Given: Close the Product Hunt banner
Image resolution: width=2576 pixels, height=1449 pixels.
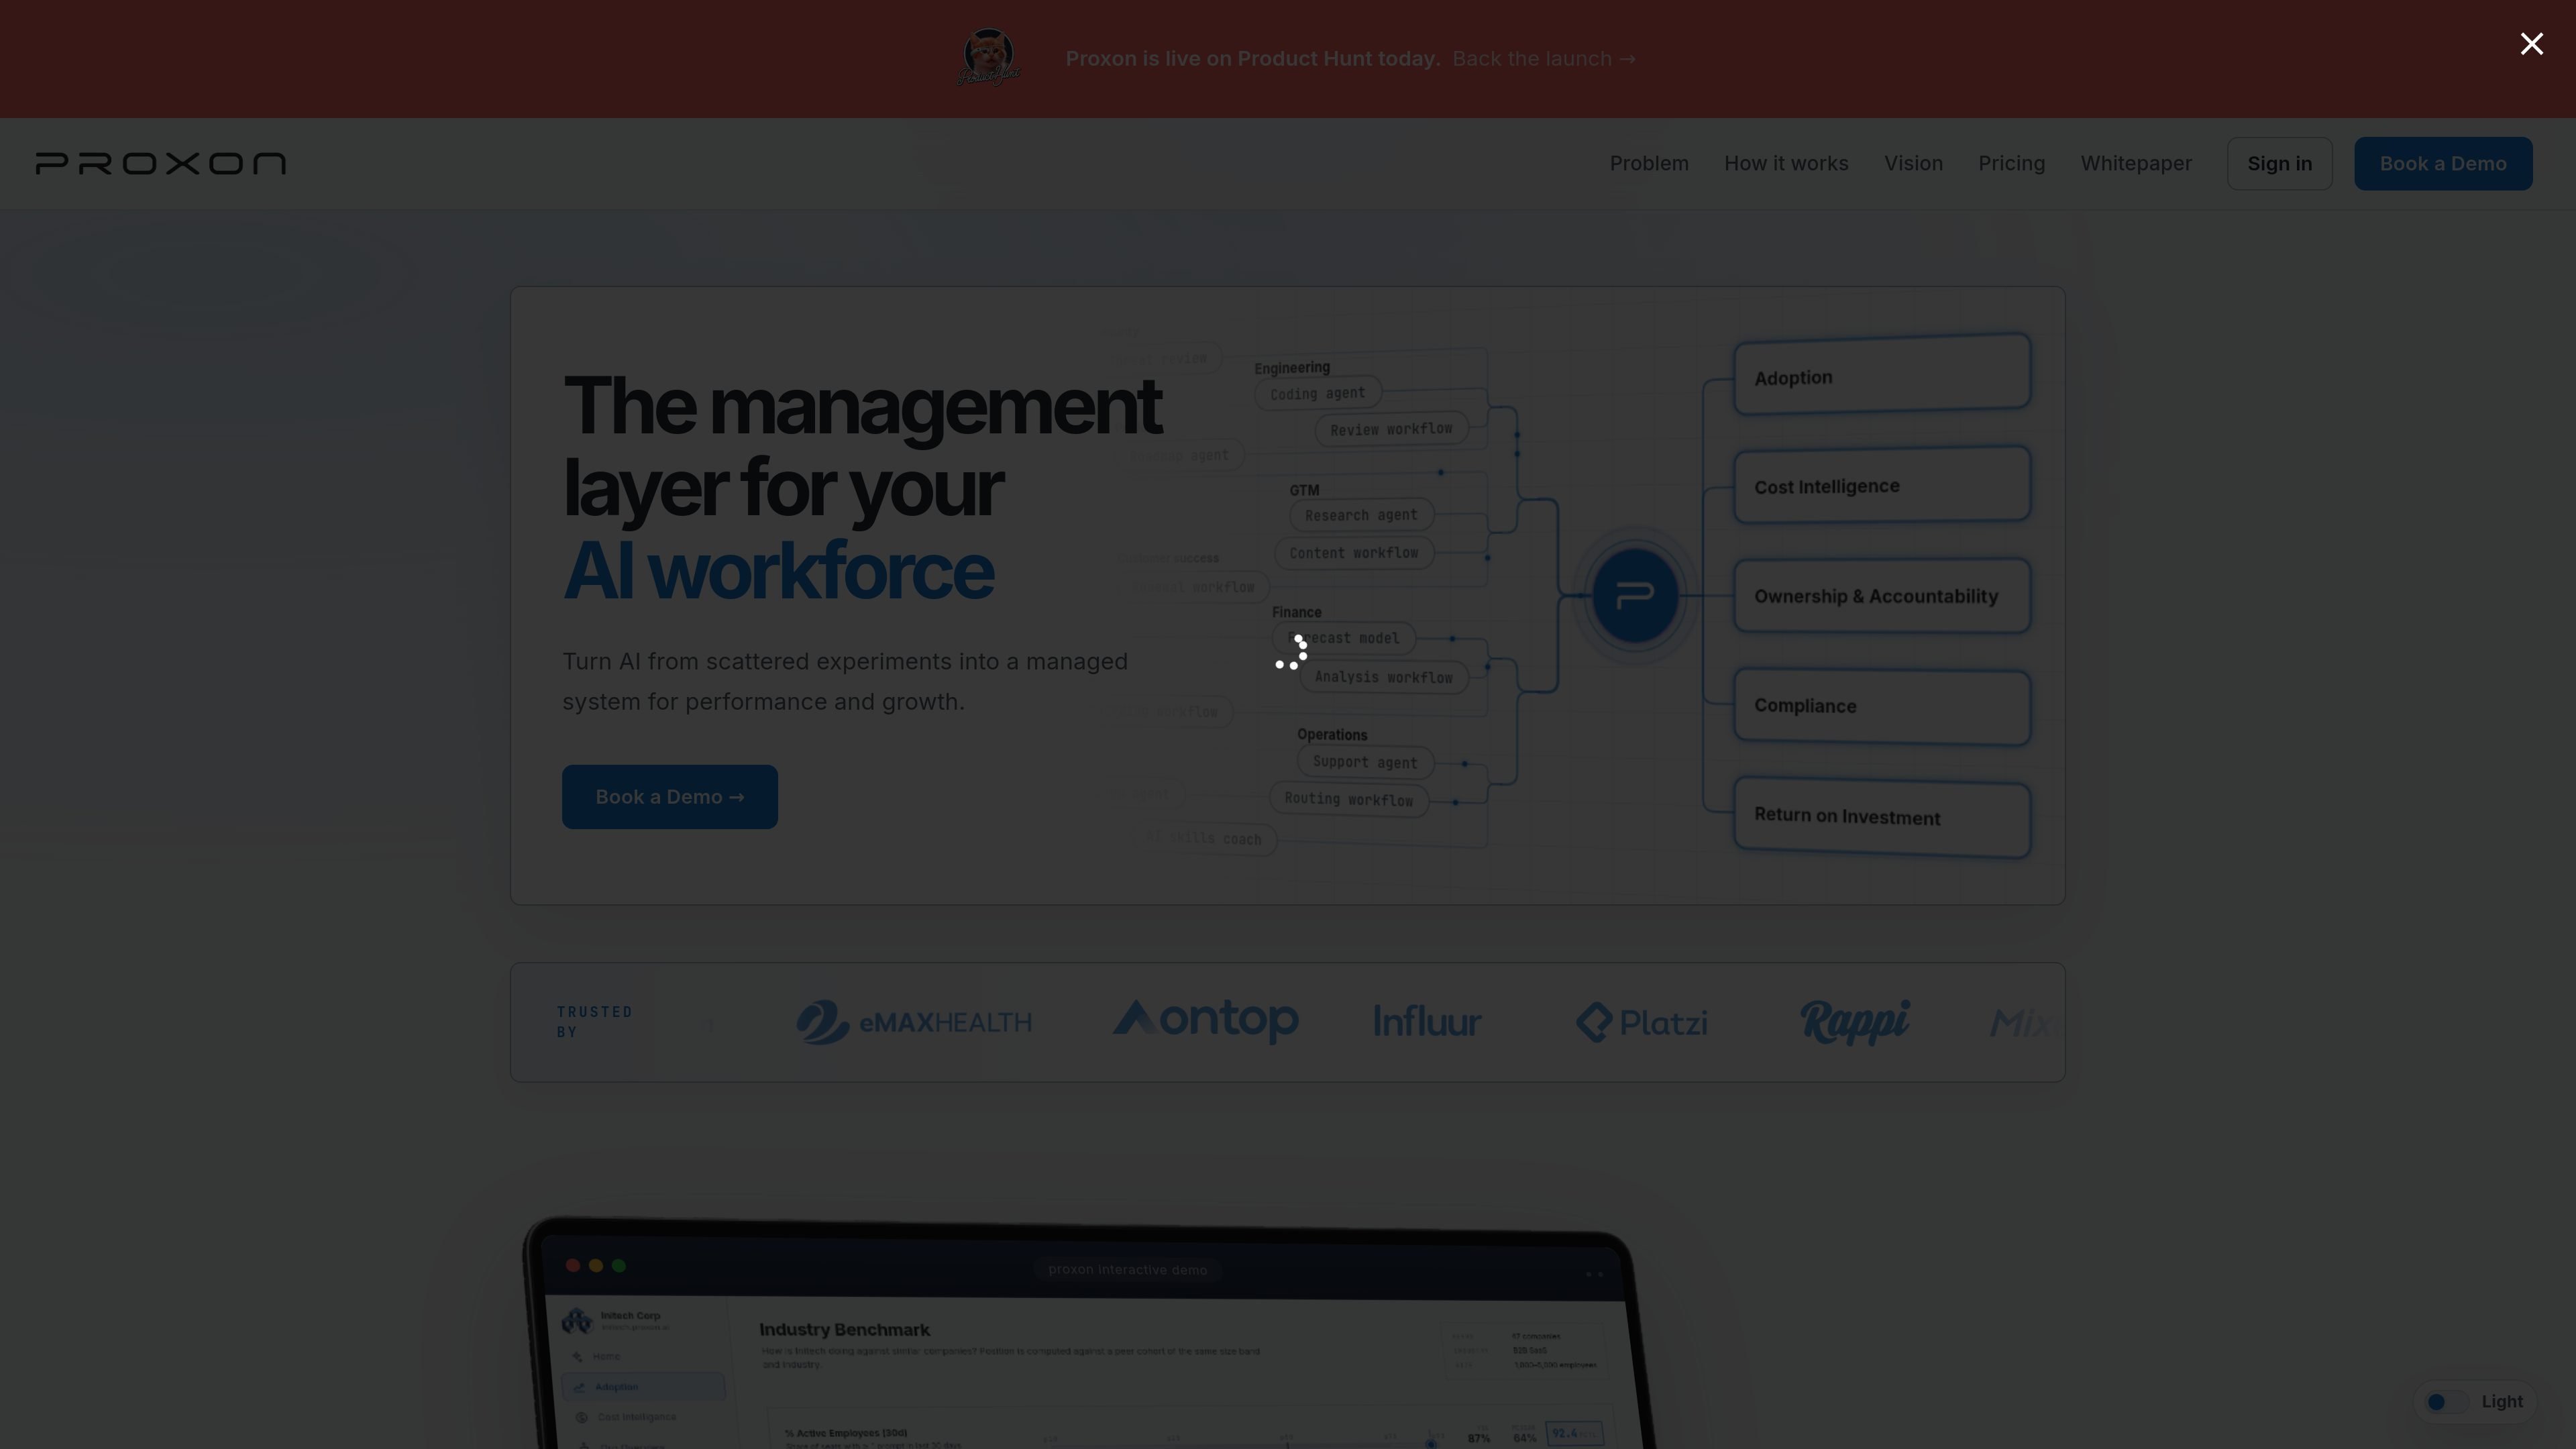Looking at the screenshot, I should coord(2531,44).
